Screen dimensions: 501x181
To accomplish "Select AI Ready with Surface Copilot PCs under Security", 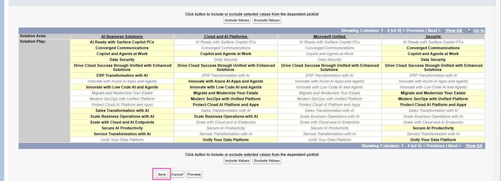I will coord(433,42).
